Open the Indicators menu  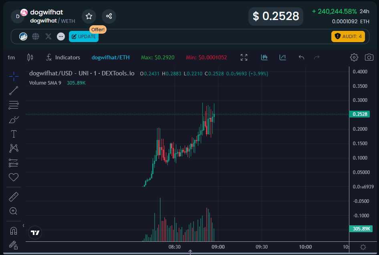[x=63, y=57]
